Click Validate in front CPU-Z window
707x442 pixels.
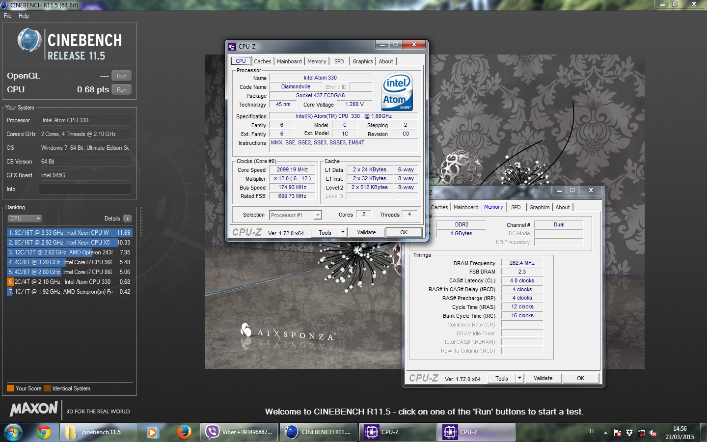coord(366,233)
